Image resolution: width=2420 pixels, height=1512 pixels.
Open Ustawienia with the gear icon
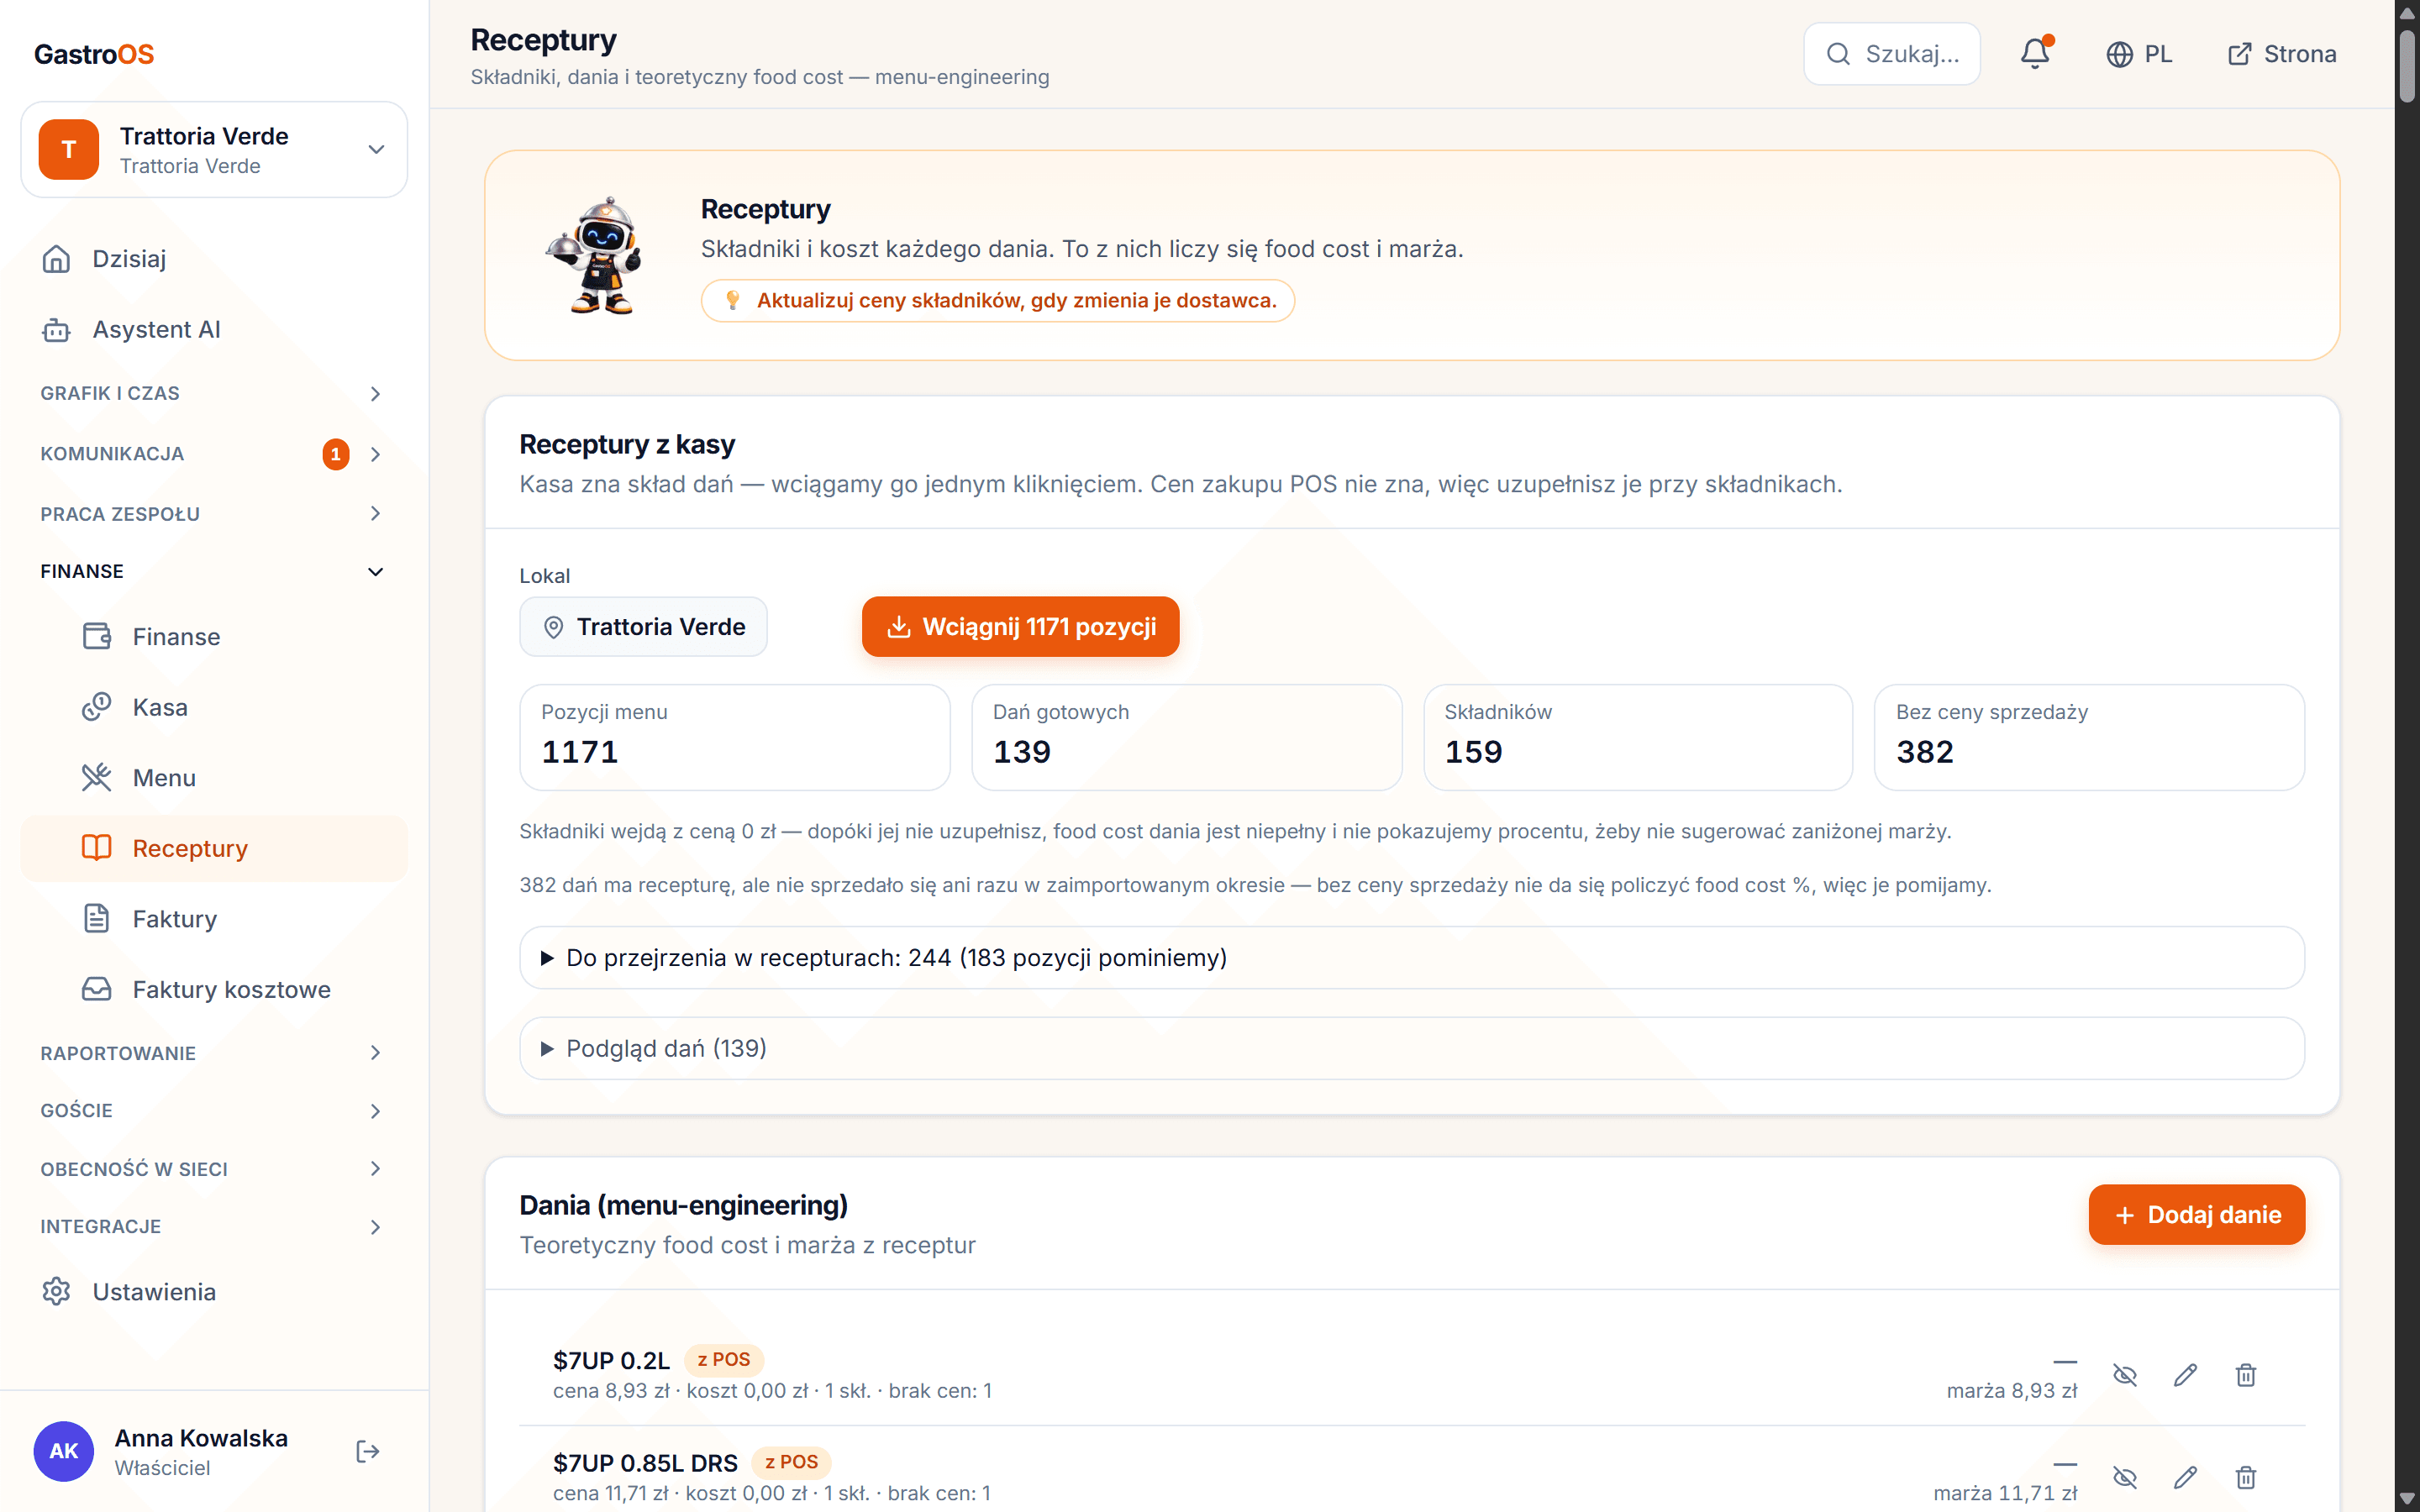(214, 1291)
